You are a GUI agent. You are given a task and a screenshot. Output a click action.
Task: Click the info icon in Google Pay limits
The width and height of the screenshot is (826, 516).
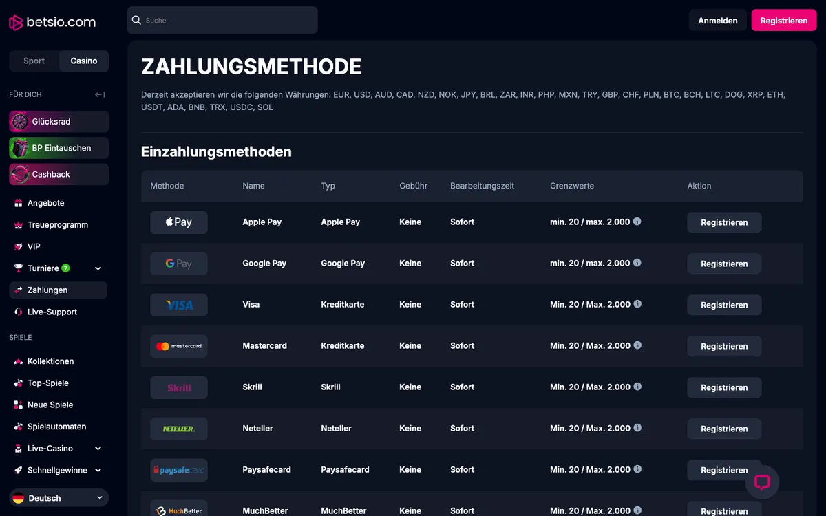coord(637,263)
